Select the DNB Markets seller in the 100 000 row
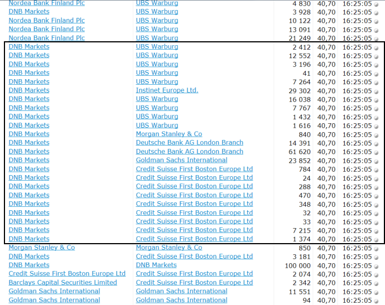Screen dimensions: 385x305 (x=156, y=265)
